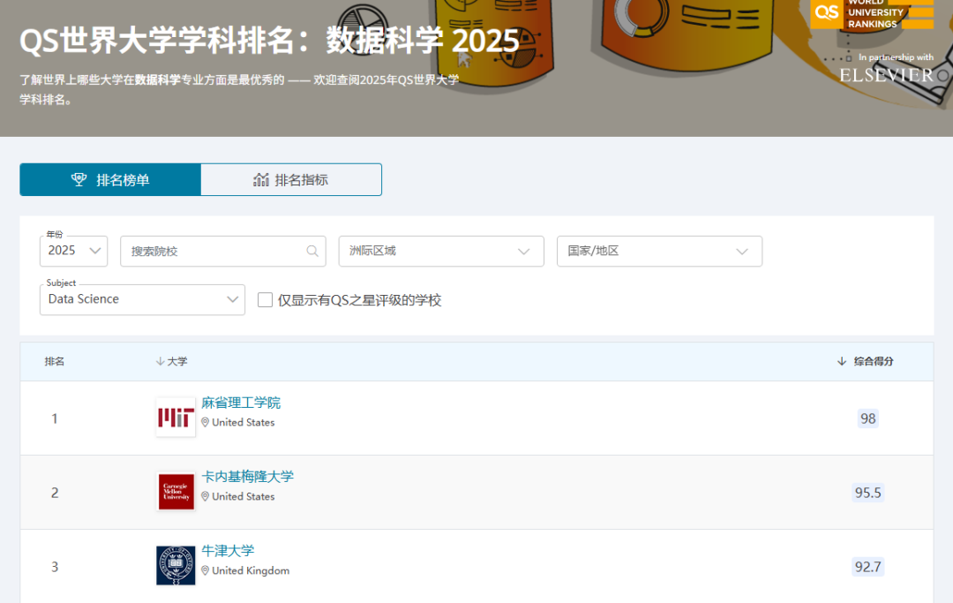Click the location pin beside Carnegie Mellon's United States
Screen dimensions: 953x603
[205, 497]
